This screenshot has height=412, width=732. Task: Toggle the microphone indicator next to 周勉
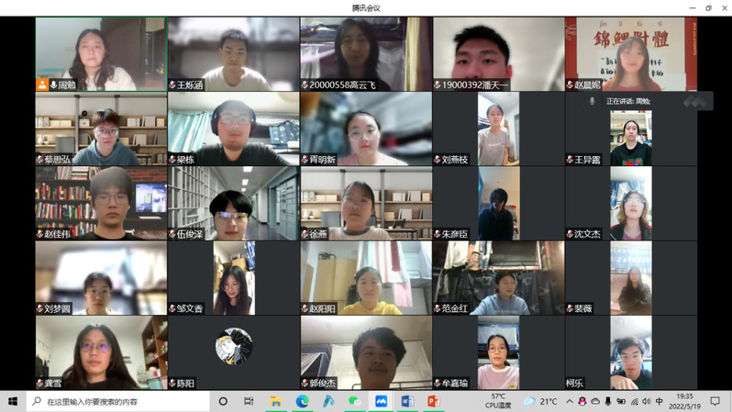tap(53, 85)
